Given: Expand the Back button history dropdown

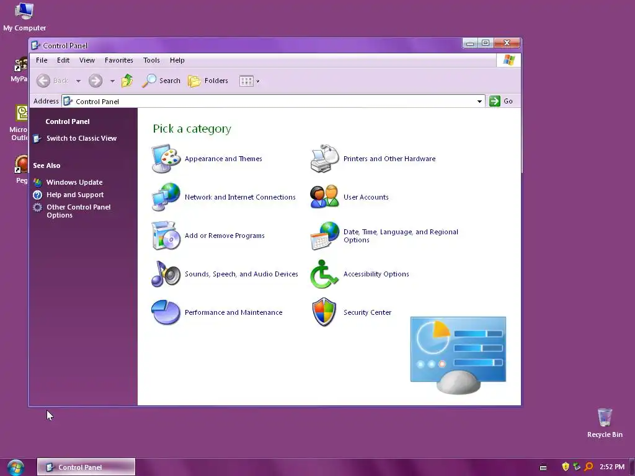Looking at the screenshot, I should click(79, 81).
